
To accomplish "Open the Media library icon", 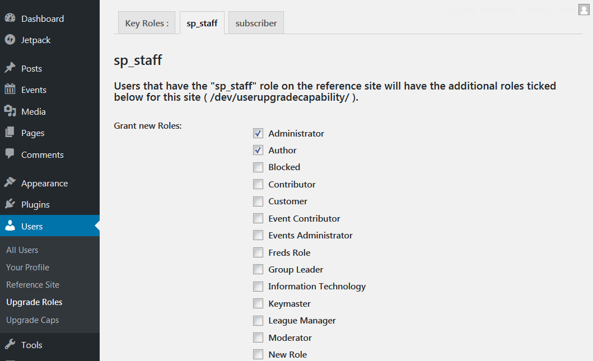I will point(10,111).
